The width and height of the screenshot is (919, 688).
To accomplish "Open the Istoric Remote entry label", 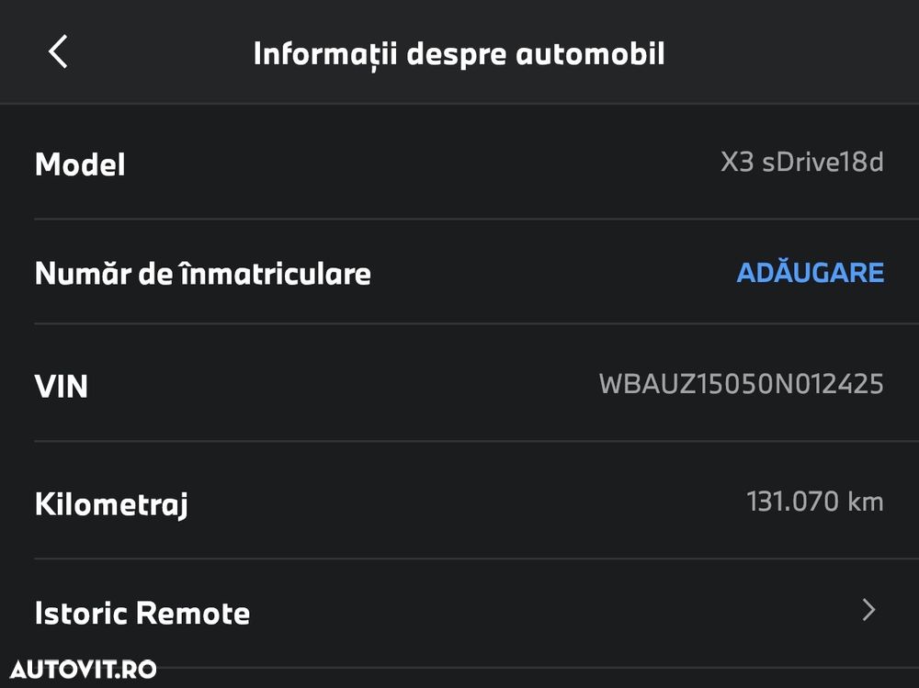I will coord(142,613).
